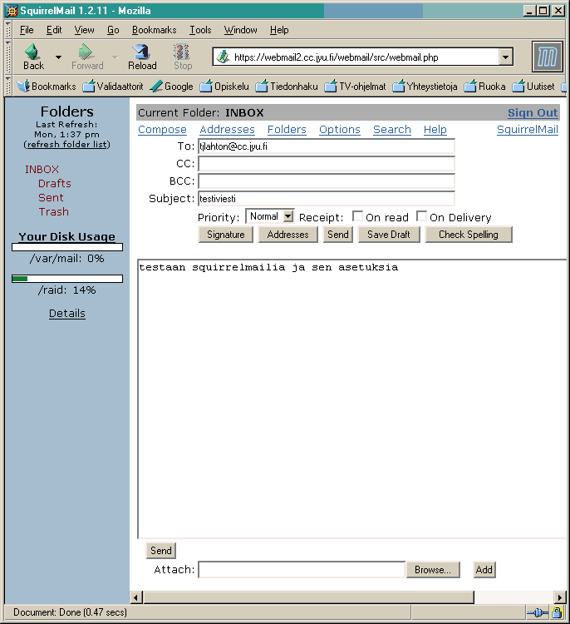Click into the BCC input field
The width and height of the screenshot is (570, 624).
327,181
